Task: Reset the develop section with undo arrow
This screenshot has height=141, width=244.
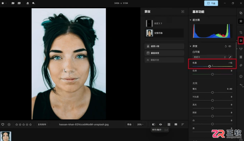Action: click(226, 46)
